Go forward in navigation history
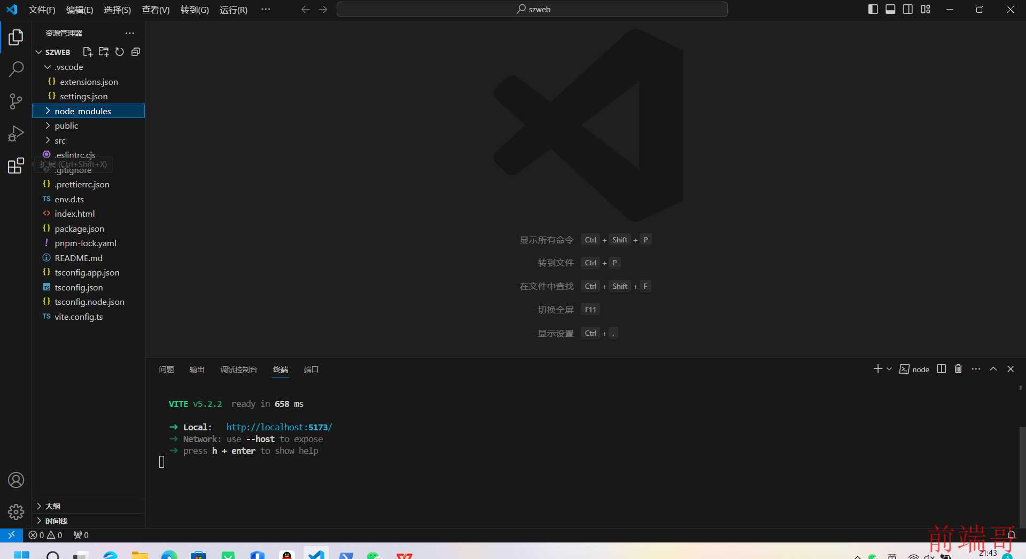Image resolution: width=1026 pixels, height=559 pixels. pyautogui.click(x=323, y=10)
